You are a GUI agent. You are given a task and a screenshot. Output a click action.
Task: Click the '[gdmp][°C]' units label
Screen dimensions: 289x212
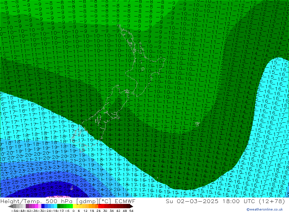click(x=94, y=201)
